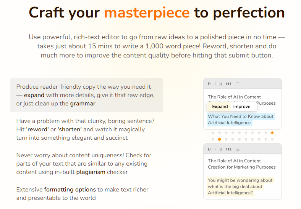Click bullet list icon in upper editor
301x209 pixels.
(237, 84)
